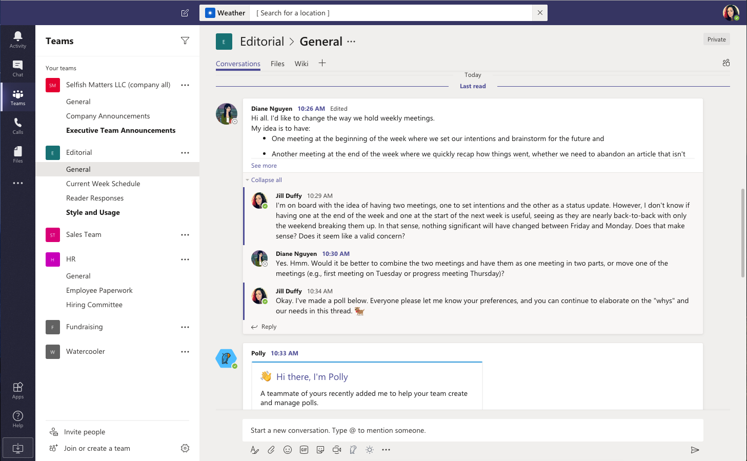Image resolution: width=747 pixels, height=461 pixels.
Task: Open the GIF picker icon
Action: pos(304,450)
